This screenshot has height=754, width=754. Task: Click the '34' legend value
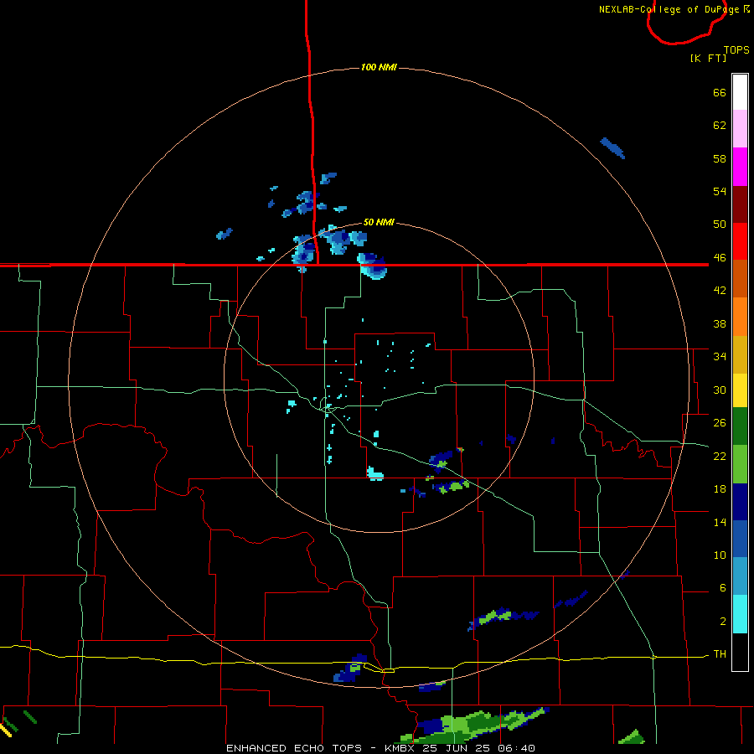click(720, 356)
